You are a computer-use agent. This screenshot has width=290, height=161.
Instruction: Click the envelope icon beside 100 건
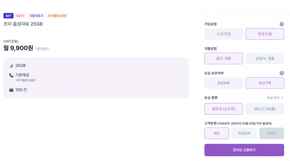[11, 90]
